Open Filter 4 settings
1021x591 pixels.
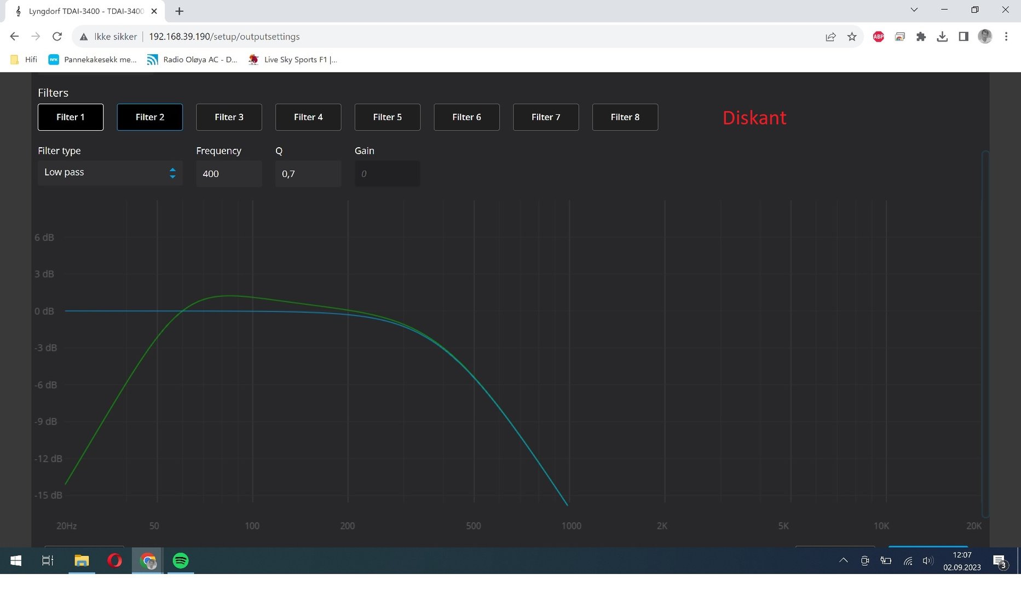coord(308,117)
